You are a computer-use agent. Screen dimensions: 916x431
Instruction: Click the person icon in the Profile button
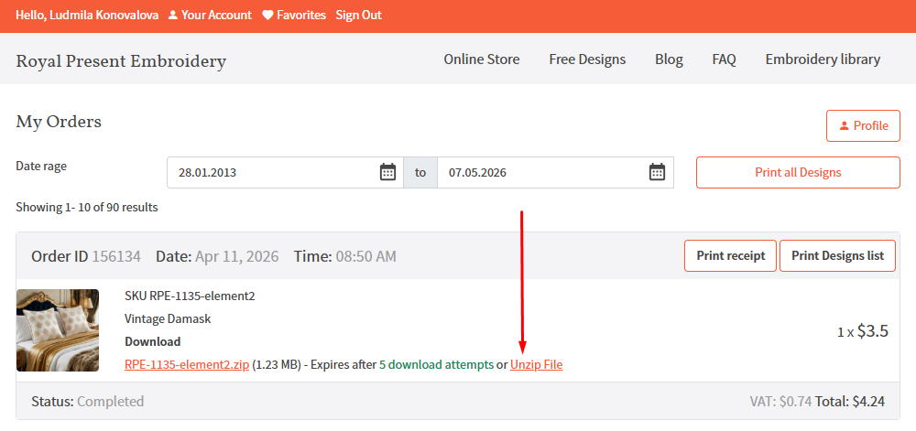pyautogui.click(x=844, y=126)
